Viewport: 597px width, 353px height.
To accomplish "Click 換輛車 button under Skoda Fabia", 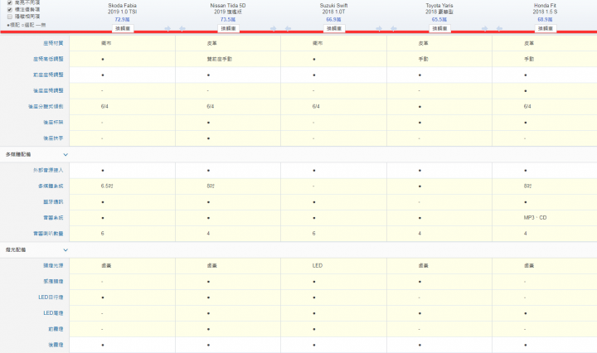I will coord(123,28).
